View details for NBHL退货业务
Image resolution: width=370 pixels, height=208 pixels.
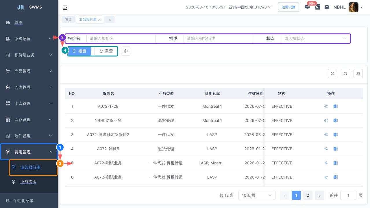pyautogui.click(x=326, y=120)
